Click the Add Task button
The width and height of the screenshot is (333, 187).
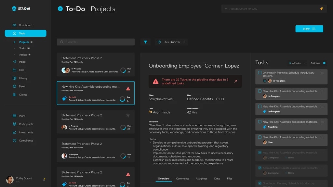(x=317, y=63)
